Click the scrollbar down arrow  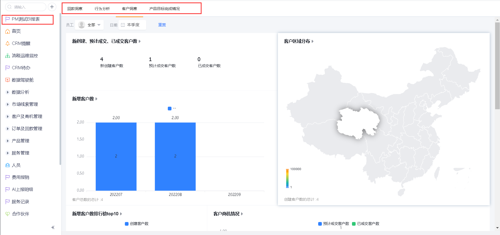point(497,228)
